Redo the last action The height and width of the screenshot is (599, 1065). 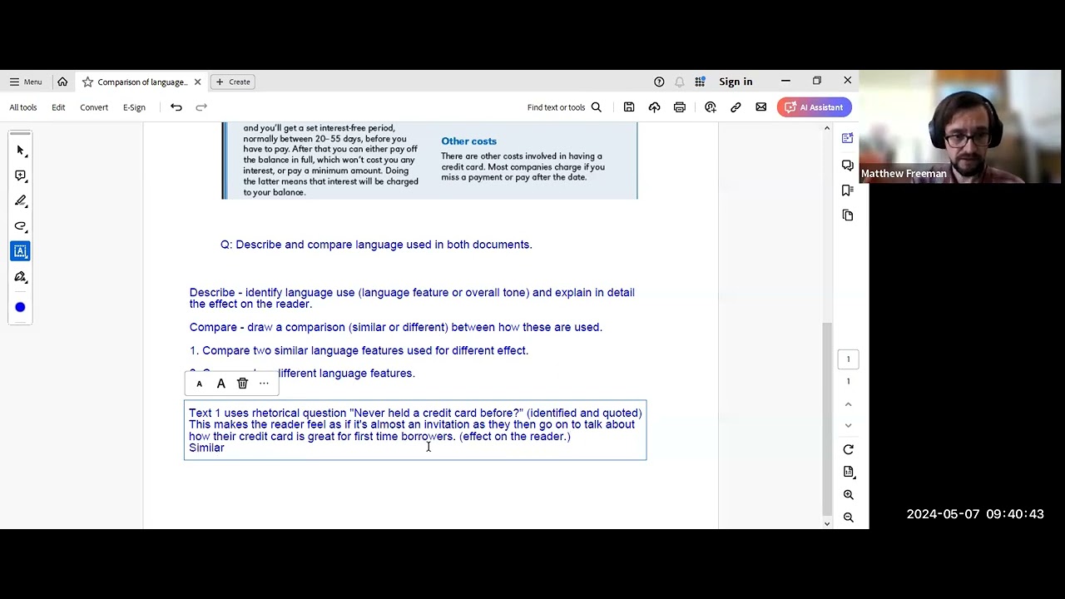point(201,107)
